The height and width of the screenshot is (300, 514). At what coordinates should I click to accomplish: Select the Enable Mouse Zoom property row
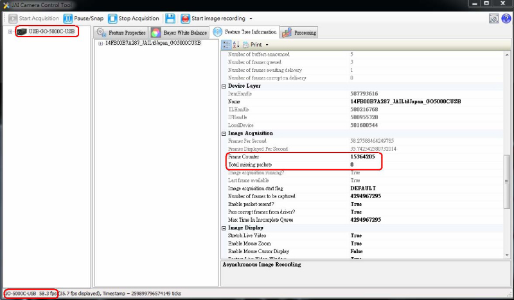(289, 243)
